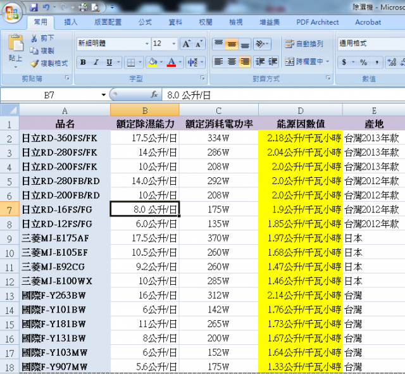Switch to the 校閱 tab
Image resolution: width=405 pixels, height=374 pixels.
coord(206,22)
